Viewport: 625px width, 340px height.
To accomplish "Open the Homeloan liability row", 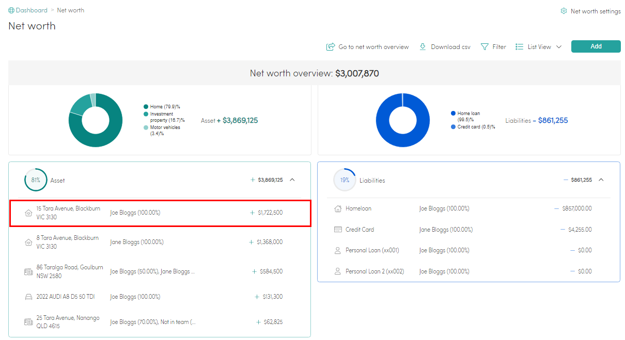I will tap(468, 208).
